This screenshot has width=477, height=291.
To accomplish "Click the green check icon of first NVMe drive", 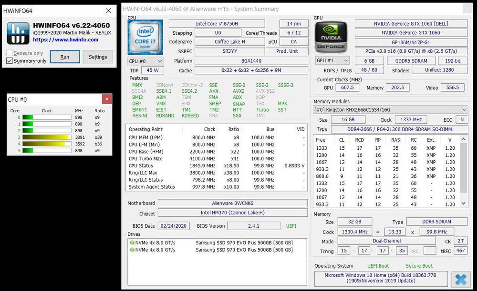I will coord(132,242).
